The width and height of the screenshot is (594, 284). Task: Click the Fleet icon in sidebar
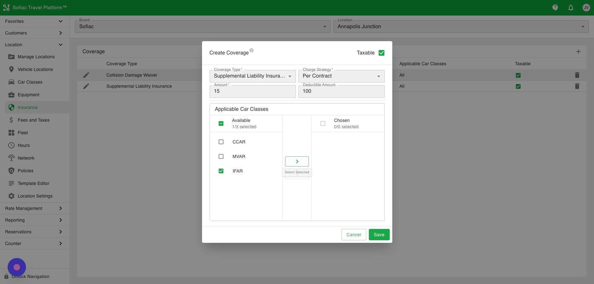[x=11, y=133]
